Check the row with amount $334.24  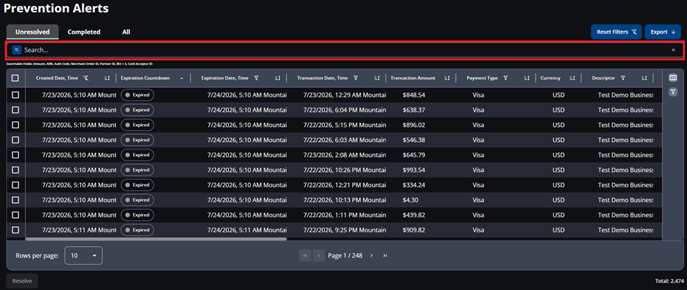point(15,185)
